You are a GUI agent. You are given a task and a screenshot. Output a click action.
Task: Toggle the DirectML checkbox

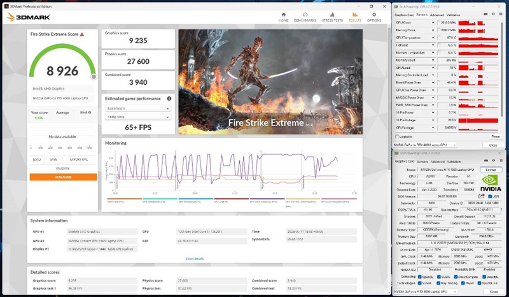tap(484, 277)
